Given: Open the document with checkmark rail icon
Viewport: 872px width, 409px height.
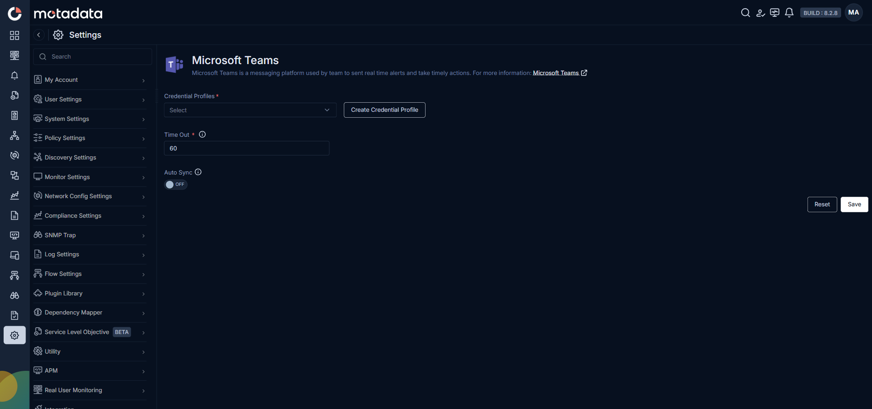Looking at the screenshot, I should tap(15, 315).
